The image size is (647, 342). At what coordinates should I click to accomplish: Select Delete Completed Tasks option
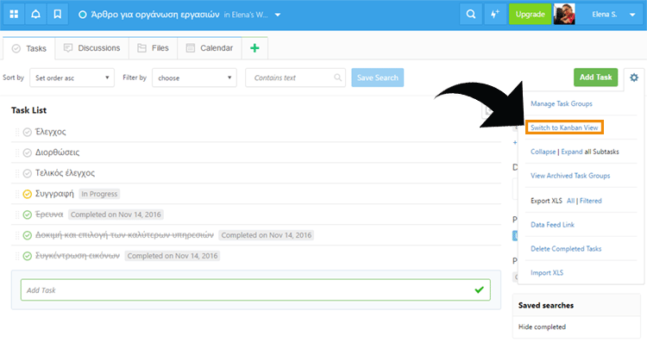[566, 249]
